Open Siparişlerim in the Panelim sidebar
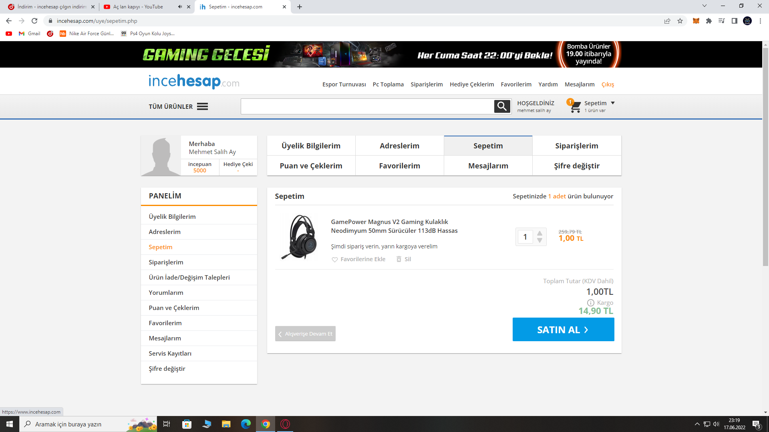 [166, 262]
